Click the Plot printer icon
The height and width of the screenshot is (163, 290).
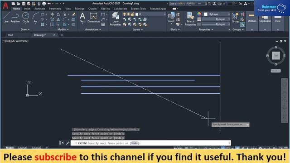pos(44,4)
